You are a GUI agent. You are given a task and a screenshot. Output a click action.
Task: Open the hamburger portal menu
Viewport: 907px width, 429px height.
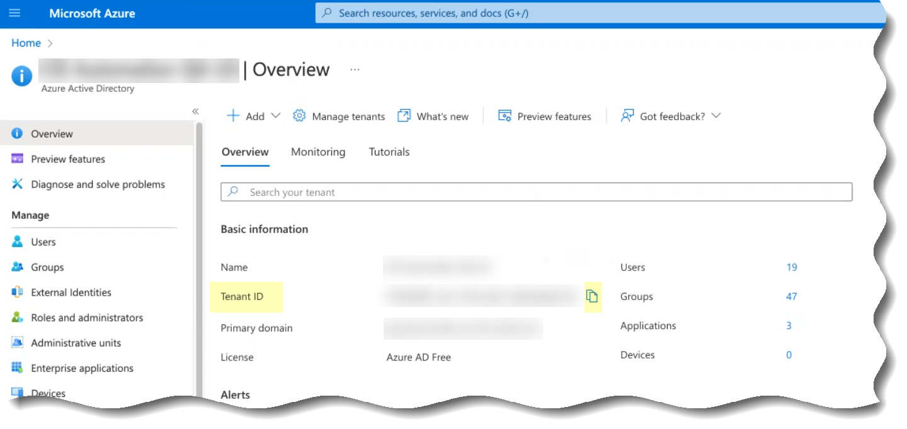14,13
